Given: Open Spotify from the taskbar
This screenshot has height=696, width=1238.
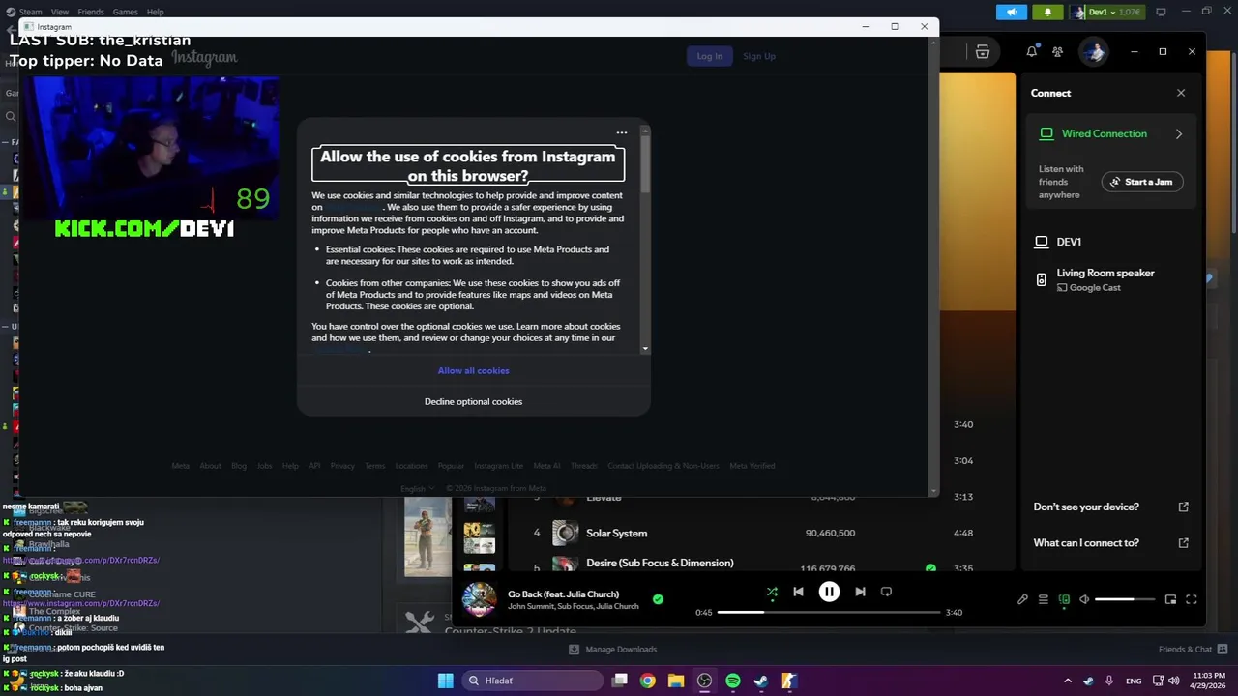Looking at the screenshot, I should (x=732, y=681).
